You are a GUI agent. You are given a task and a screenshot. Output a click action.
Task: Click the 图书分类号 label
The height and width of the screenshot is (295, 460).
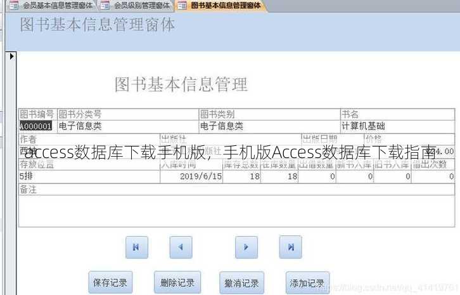(80, 114)
